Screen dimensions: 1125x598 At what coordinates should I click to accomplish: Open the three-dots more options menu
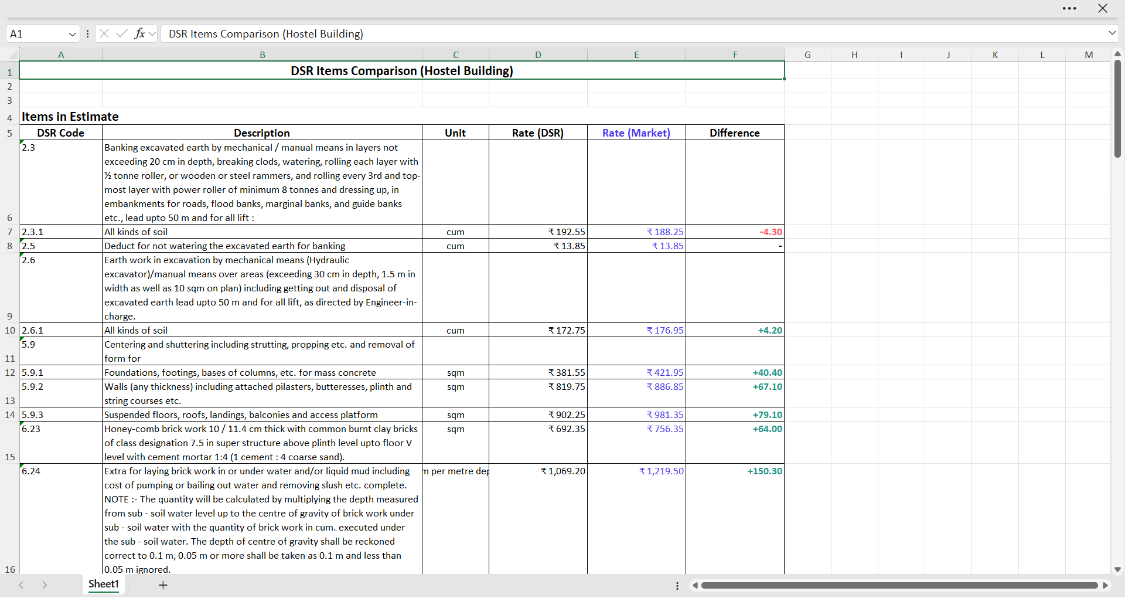pyautogui.click(x=1069, y=8)
